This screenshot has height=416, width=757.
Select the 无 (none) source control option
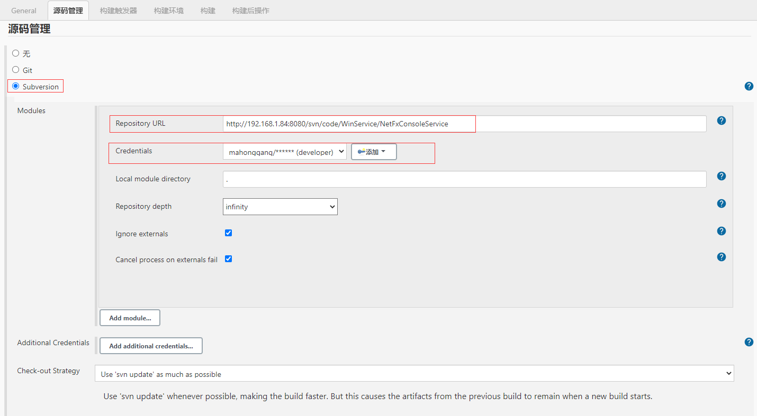pos(16,53)
